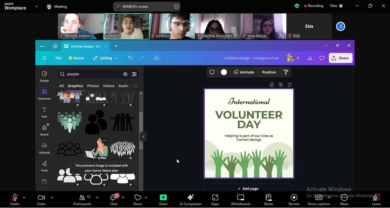390x208 pixels.
Task: Lock the page with the padlock icon
Action: pos(272,85)
